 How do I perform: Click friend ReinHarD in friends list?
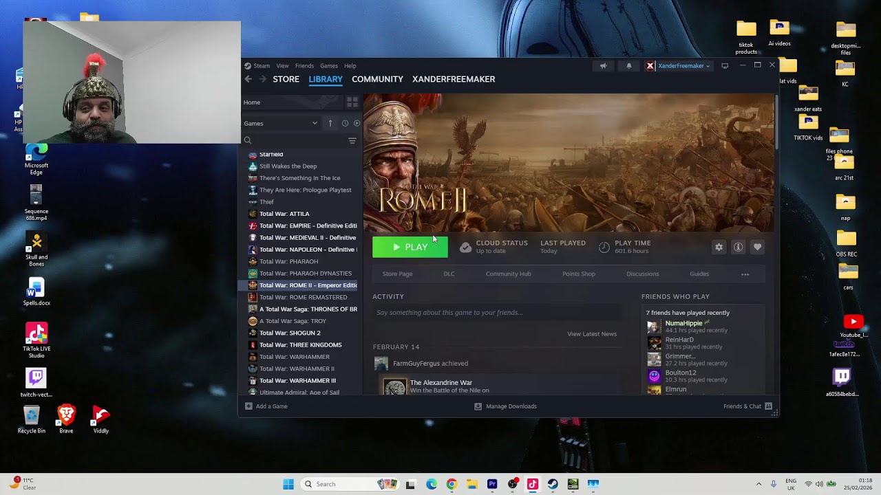[x=679, y=340]
